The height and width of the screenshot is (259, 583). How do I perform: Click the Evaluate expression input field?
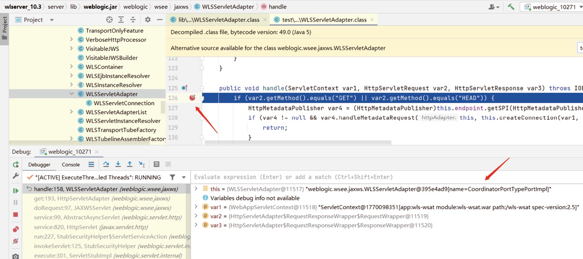[387, 177]
